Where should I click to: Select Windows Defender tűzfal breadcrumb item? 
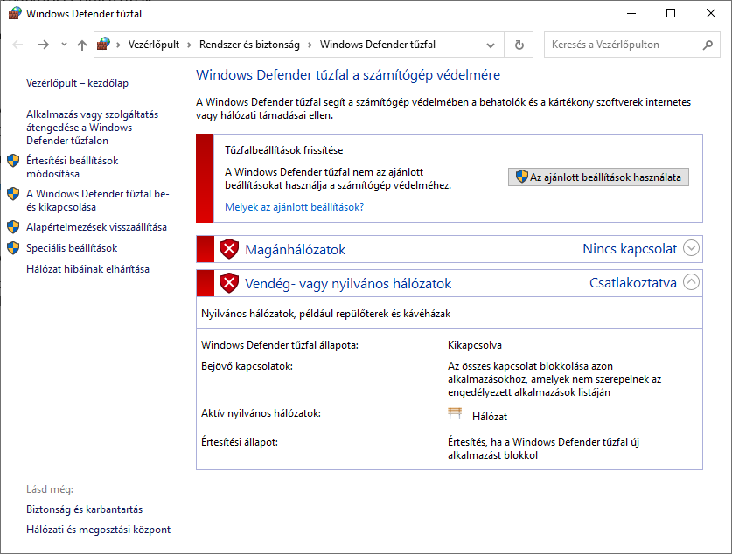[x=378, y=45]
